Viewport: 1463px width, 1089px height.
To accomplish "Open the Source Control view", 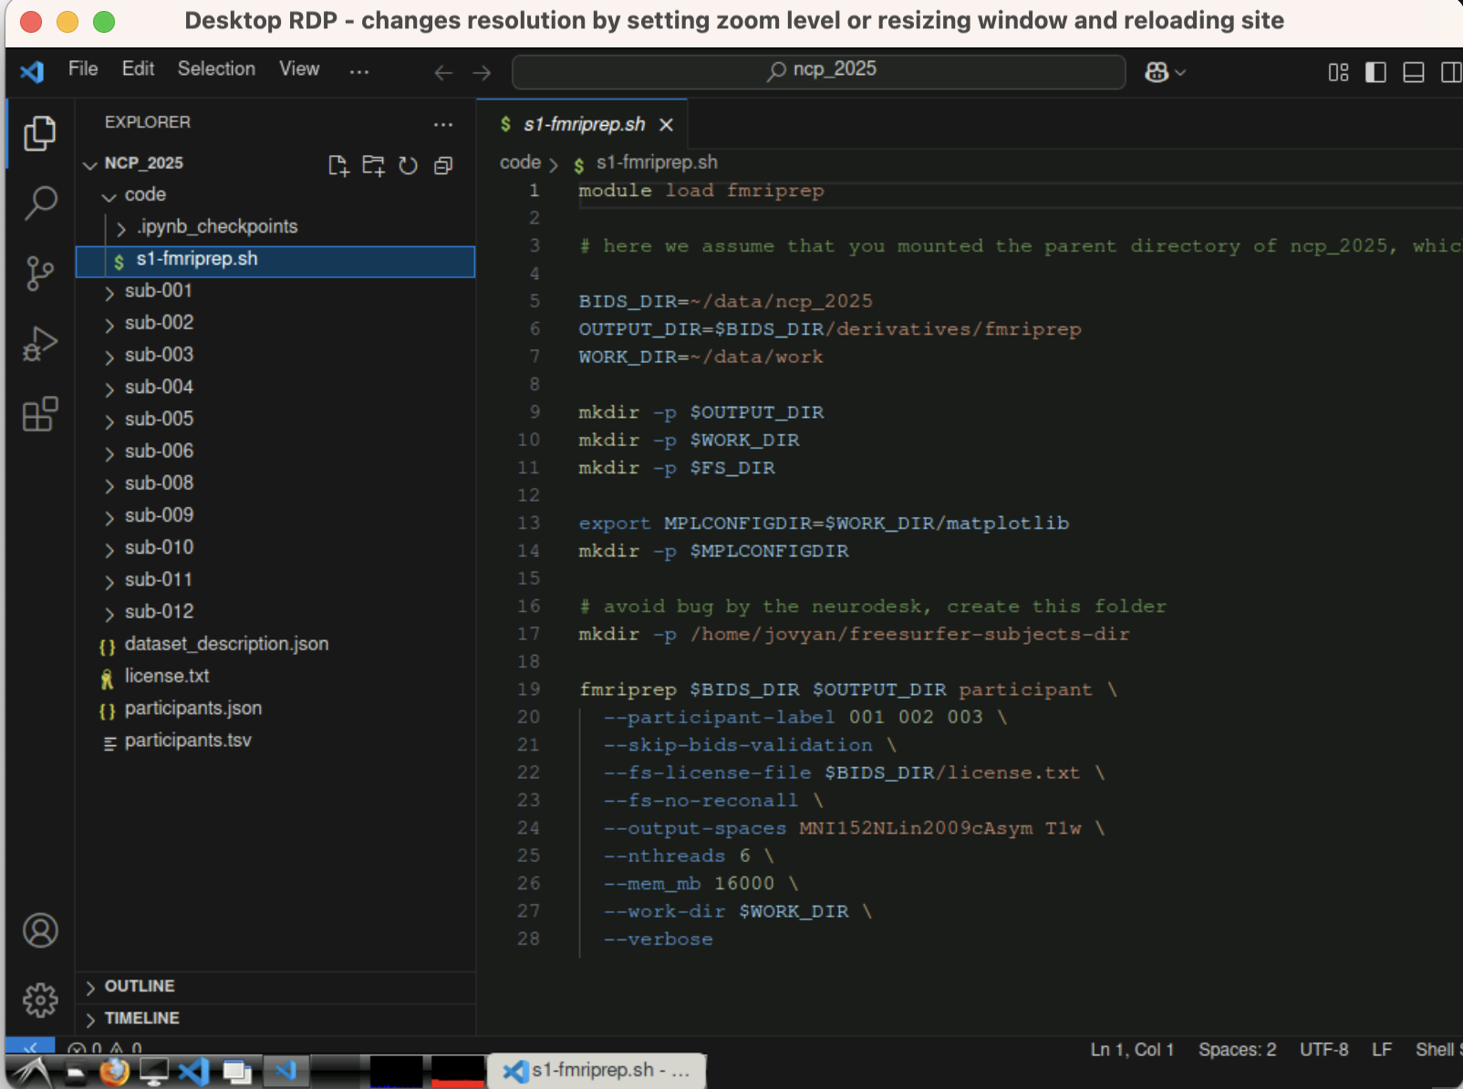I will [x=40, y=273].
